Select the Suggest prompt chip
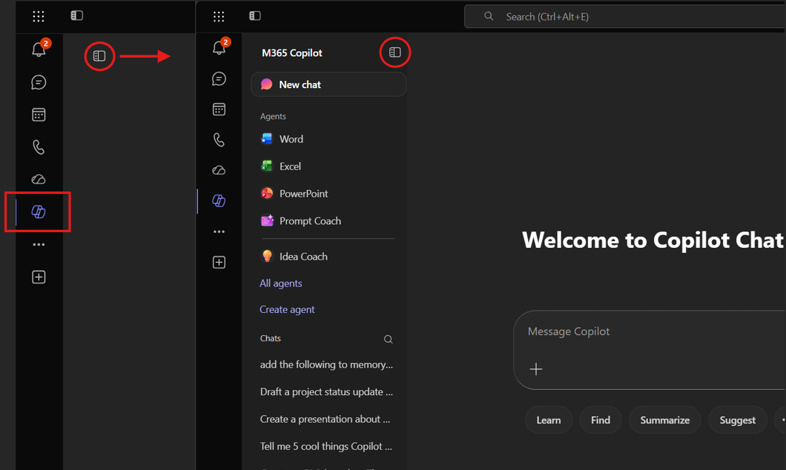 click(x=737, y=420)
